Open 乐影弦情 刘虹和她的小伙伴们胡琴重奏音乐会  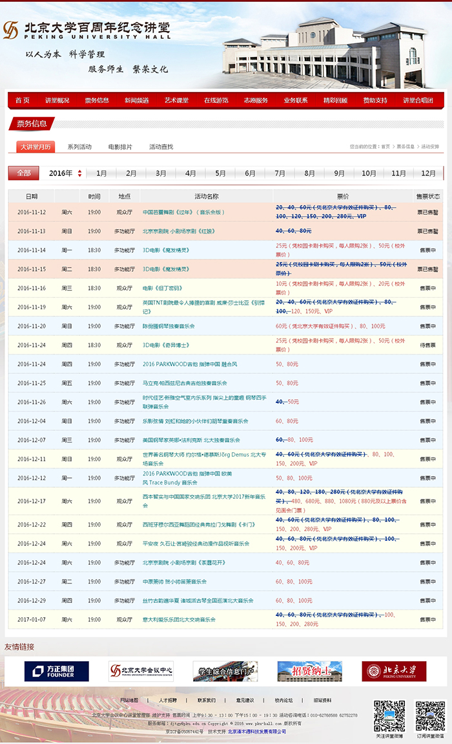(x=195, y=421)
